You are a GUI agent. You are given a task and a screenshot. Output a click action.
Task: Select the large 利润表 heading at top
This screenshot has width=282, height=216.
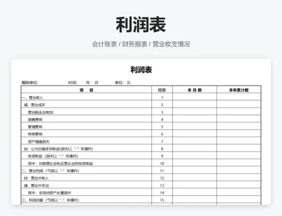pyautogui.click(x=140, y=25)
